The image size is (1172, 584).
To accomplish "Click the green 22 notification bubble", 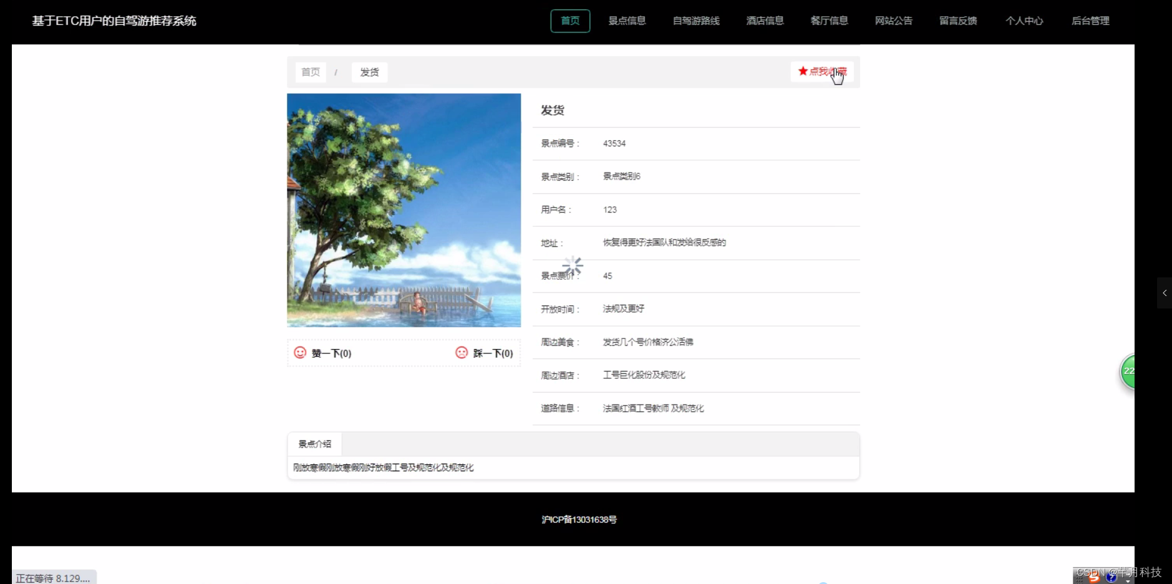I will click(1128, 371).
